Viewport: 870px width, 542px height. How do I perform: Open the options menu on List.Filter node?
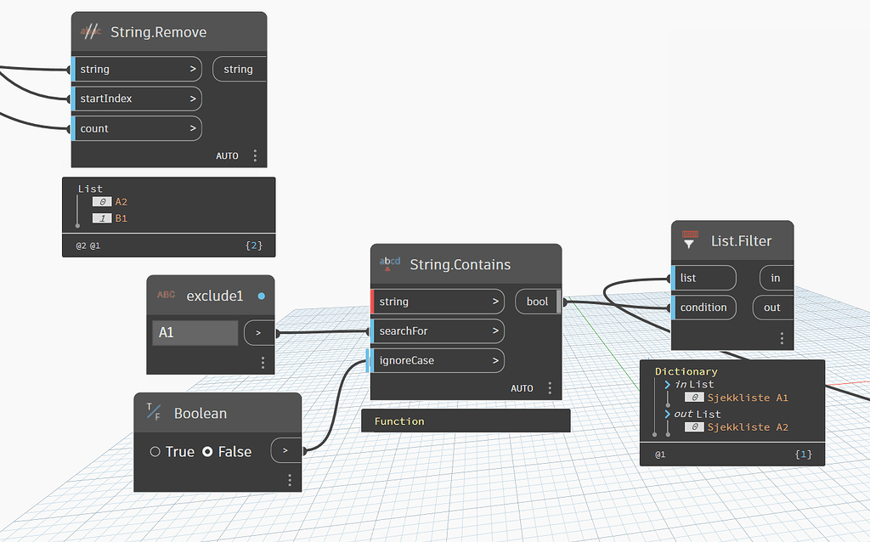coord(781,337)
